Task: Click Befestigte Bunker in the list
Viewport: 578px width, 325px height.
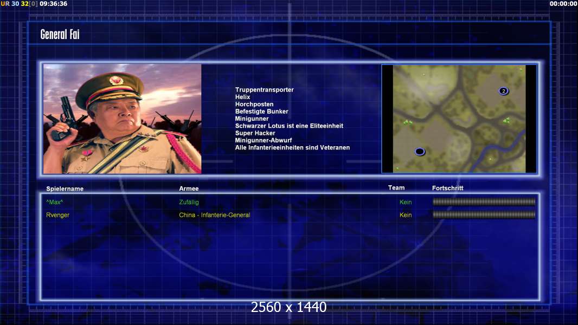Action: pos(262,111)
